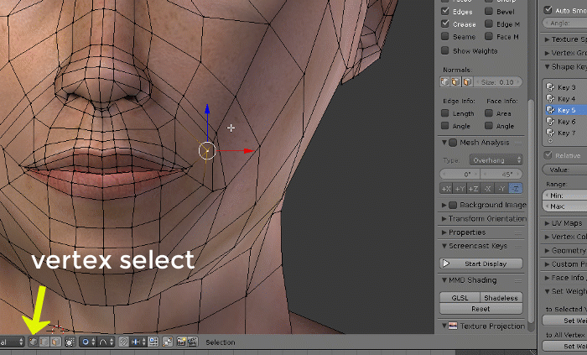Toggle auto merge vertices icon

pos(168,342)
